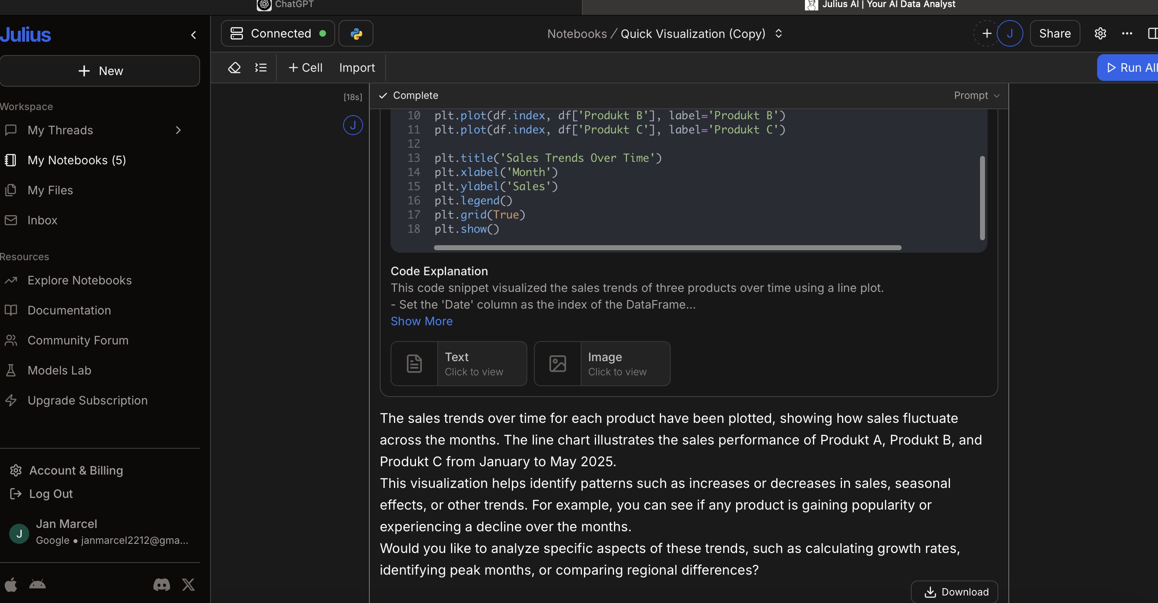Open the notebook title switcher dropdown

pyautogui.click(x=779, y=34)
